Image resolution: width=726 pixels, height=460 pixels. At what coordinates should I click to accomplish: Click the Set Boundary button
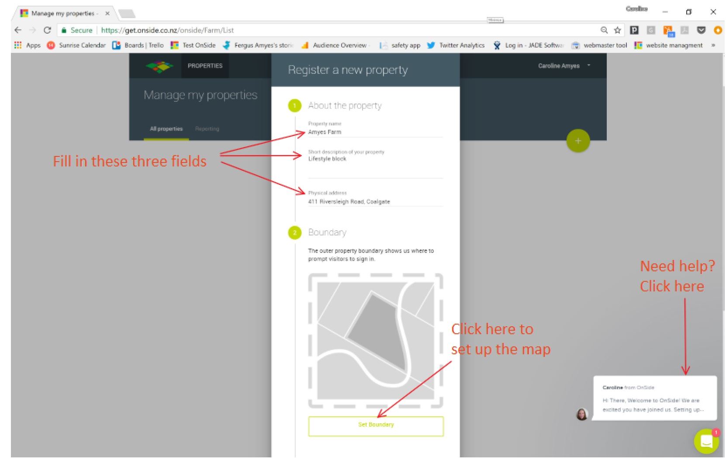point(376,425)
